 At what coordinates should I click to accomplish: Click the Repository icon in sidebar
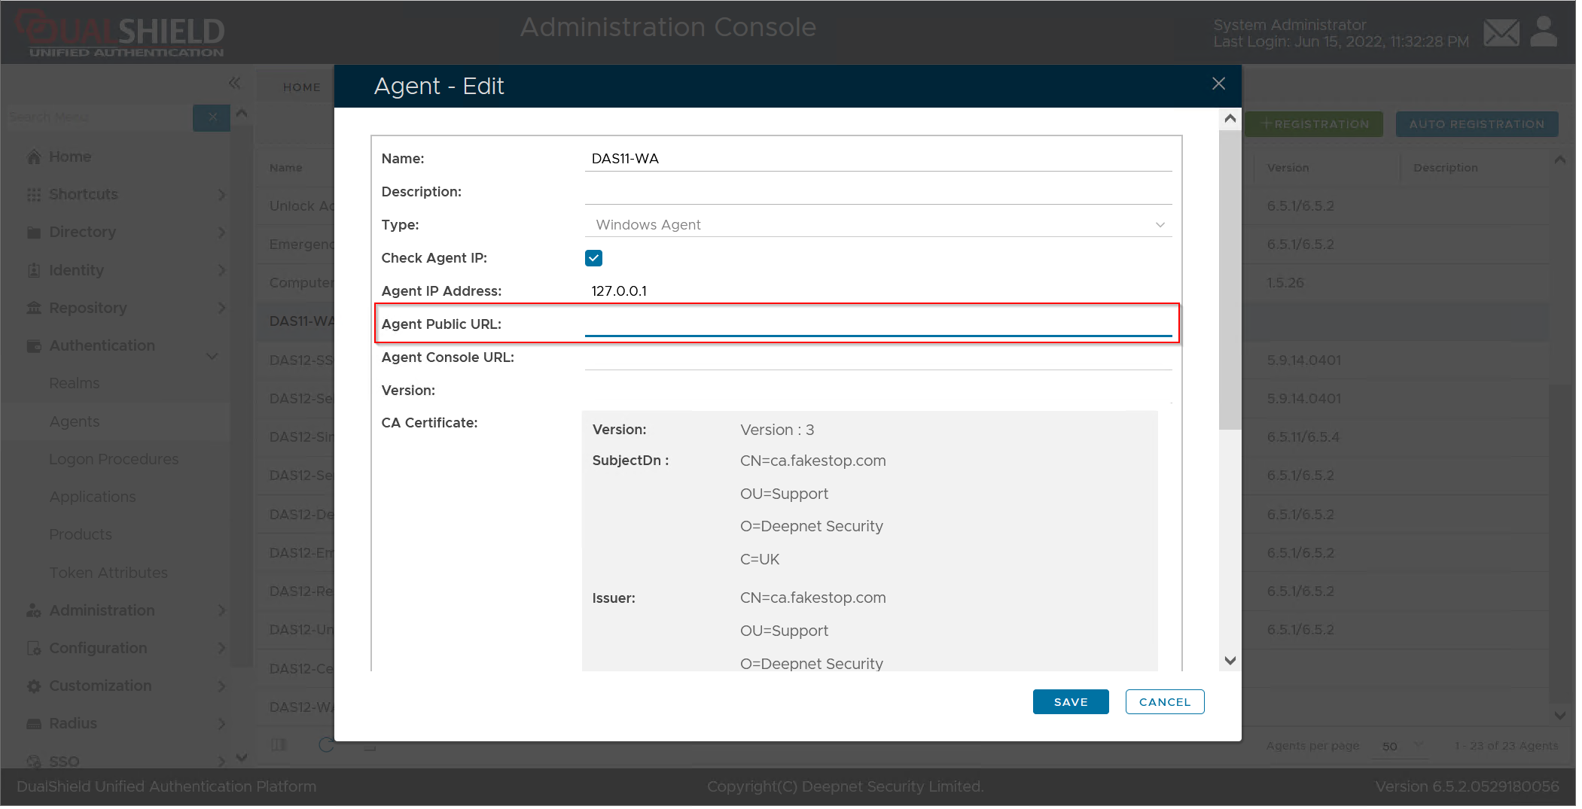[x=34, y=308]
